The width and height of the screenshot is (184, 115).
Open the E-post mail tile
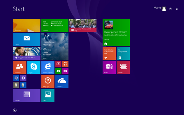point(27,39)
